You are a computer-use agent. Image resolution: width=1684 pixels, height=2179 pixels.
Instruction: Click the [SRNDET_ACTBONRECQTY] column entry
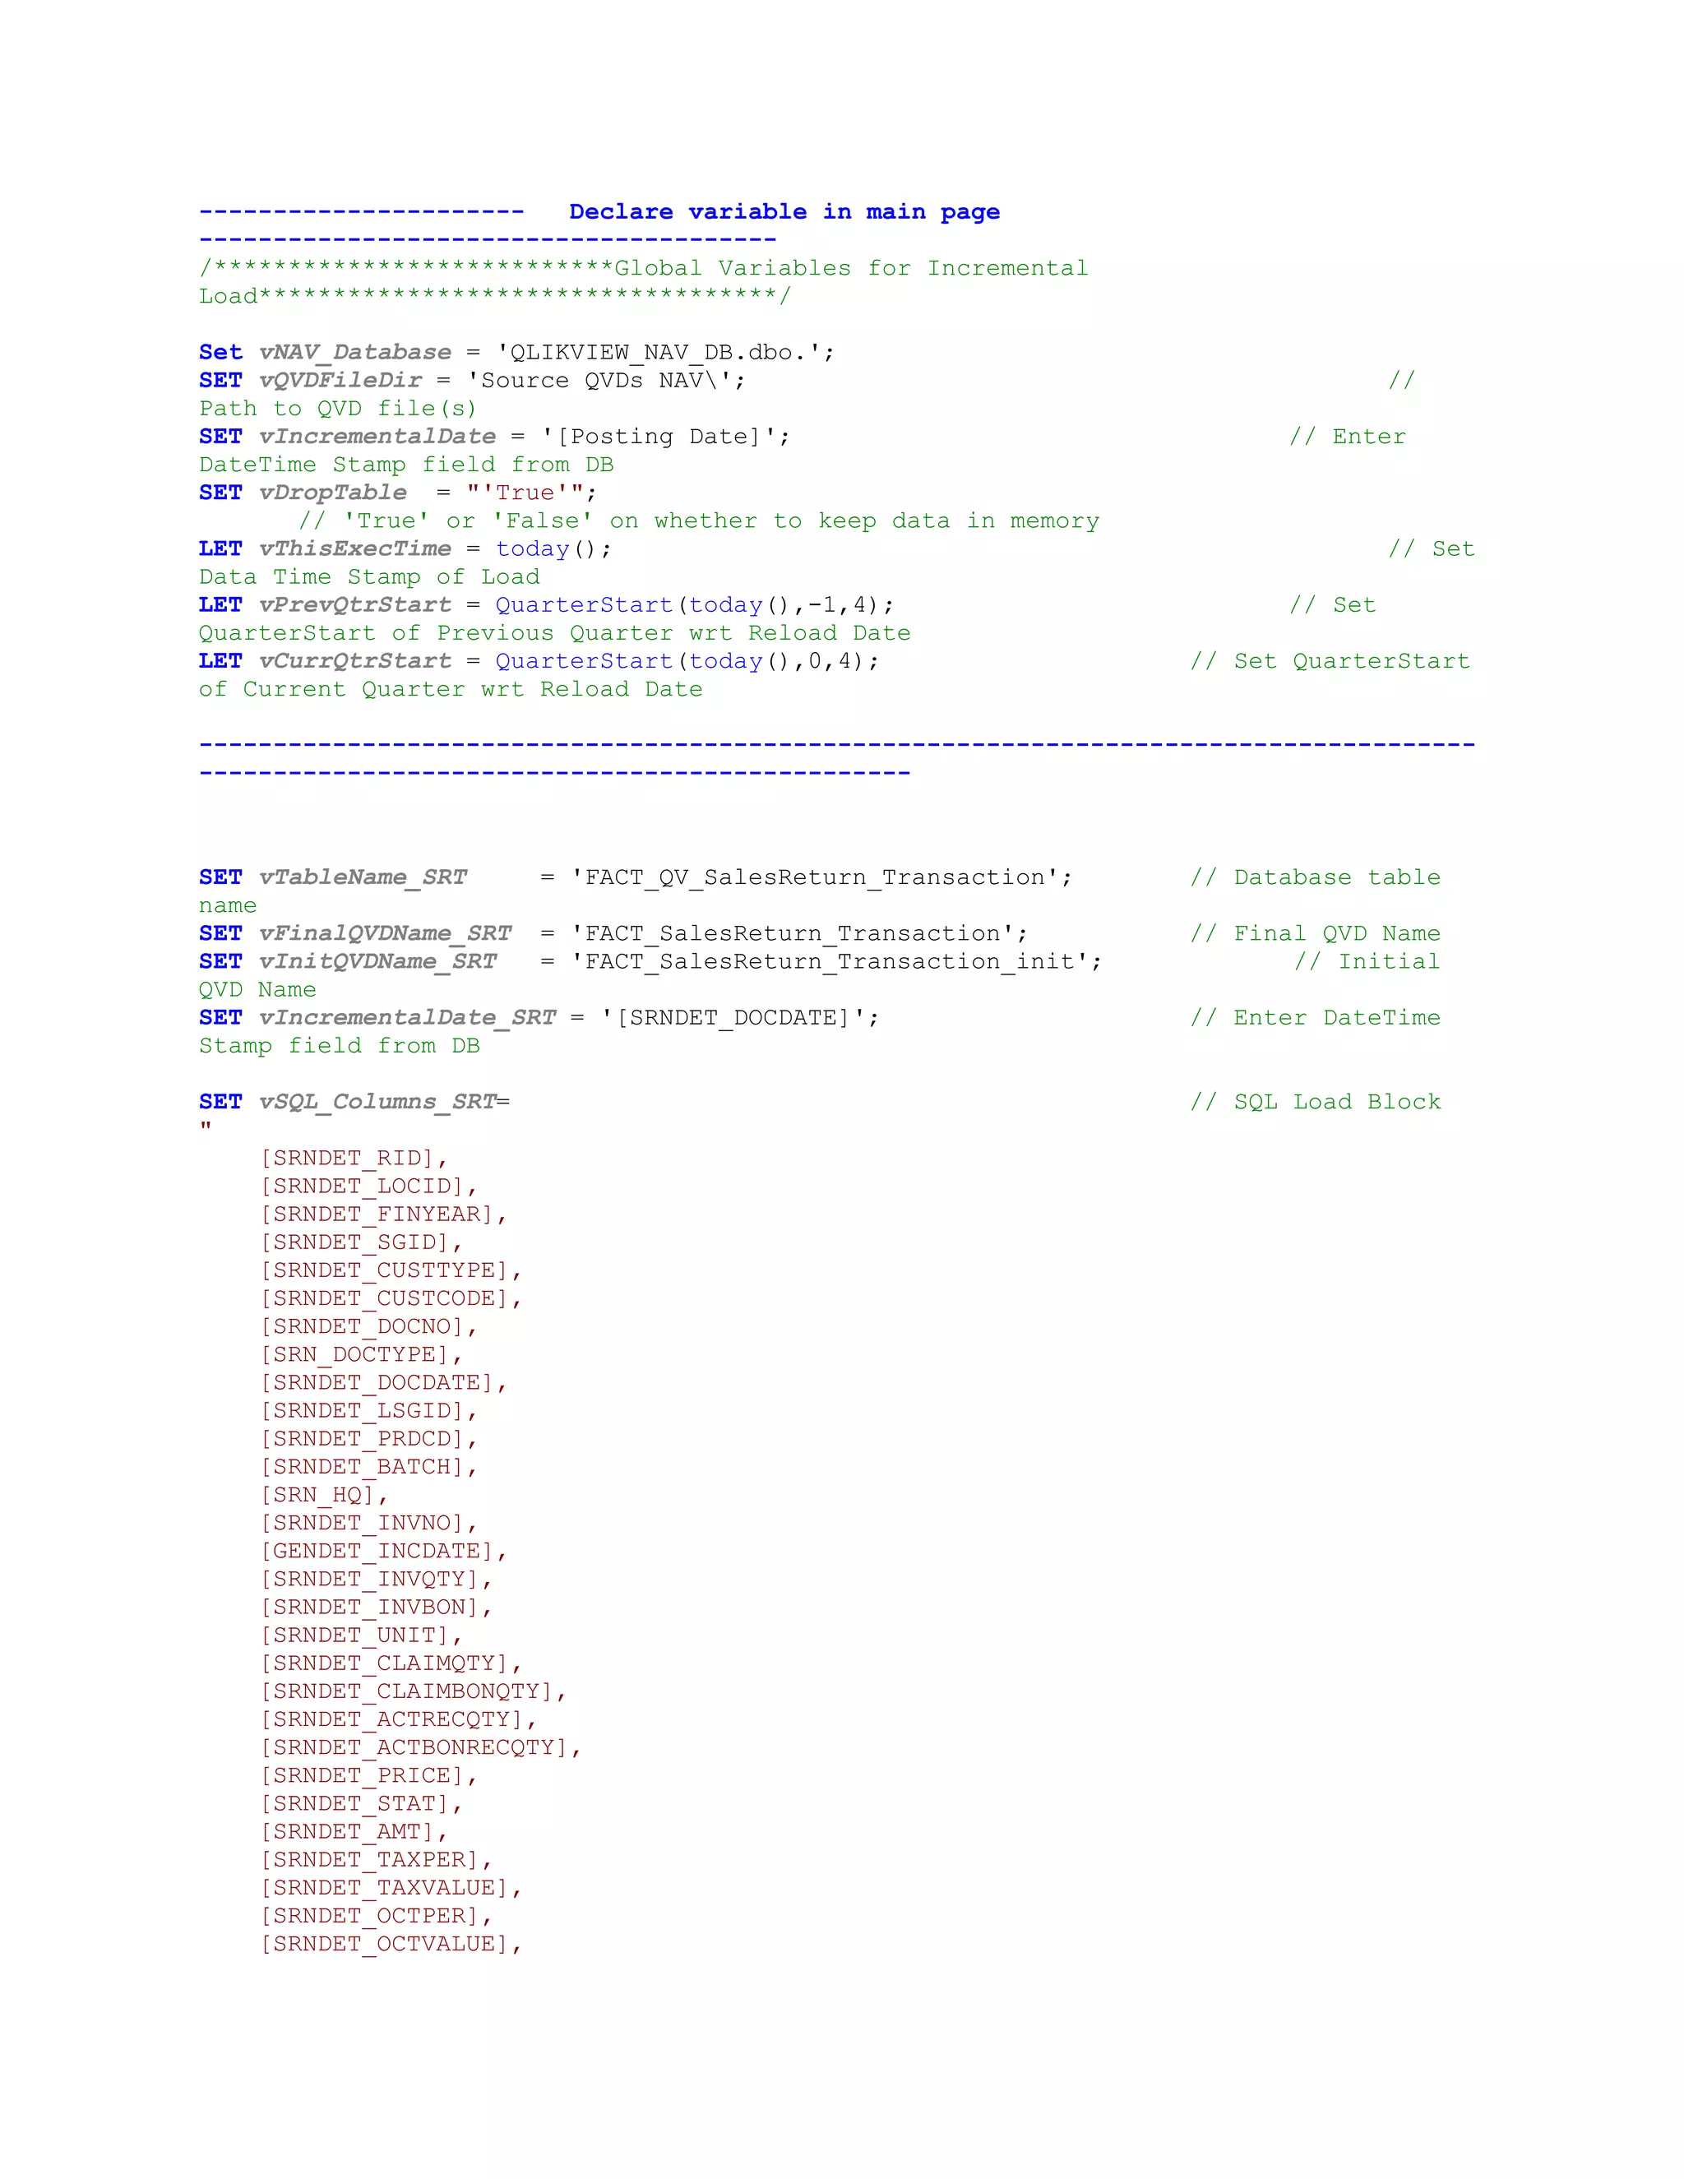click(x=414, y=1747)
